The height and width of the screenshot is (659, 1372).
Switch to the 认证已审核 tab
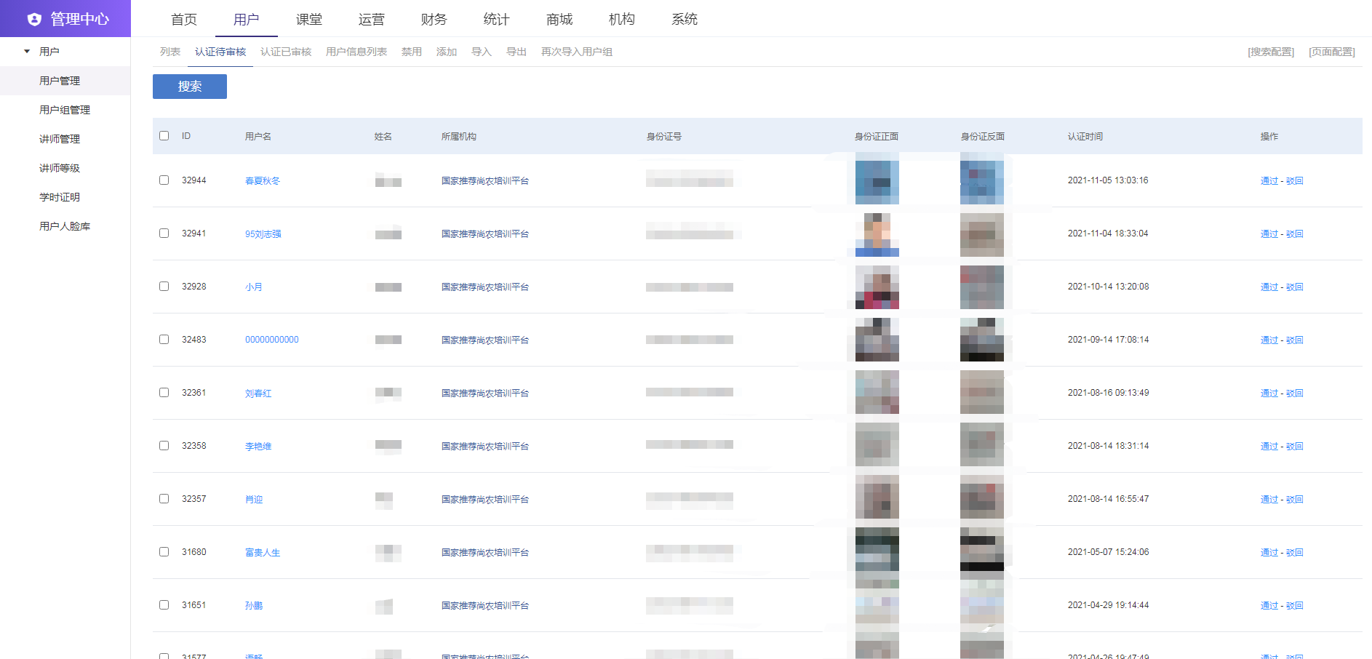pyautogui.click(x=286, y=52)
